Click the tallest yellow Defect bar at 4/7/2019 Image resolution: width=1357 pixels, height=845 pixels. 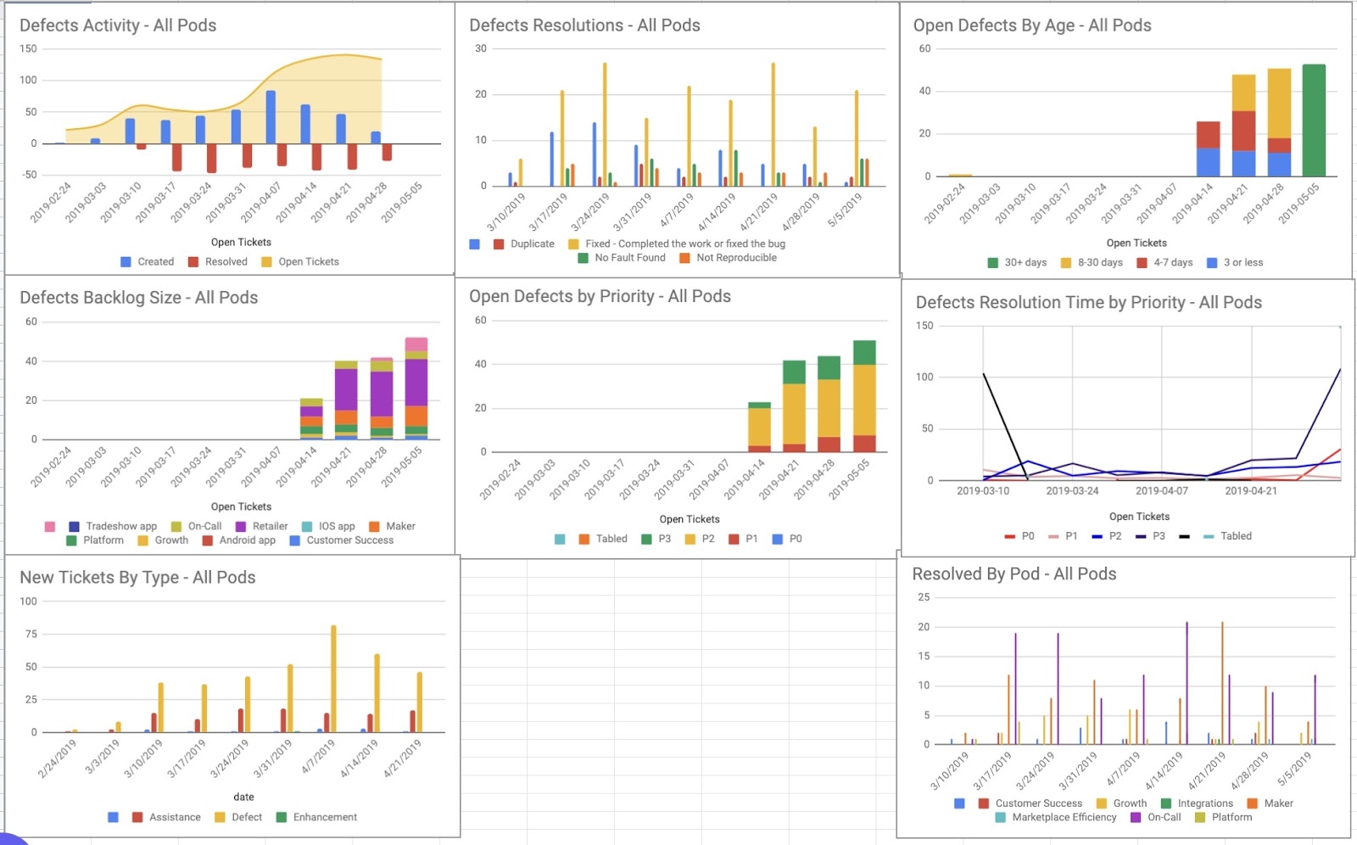[x=333, y=679]
